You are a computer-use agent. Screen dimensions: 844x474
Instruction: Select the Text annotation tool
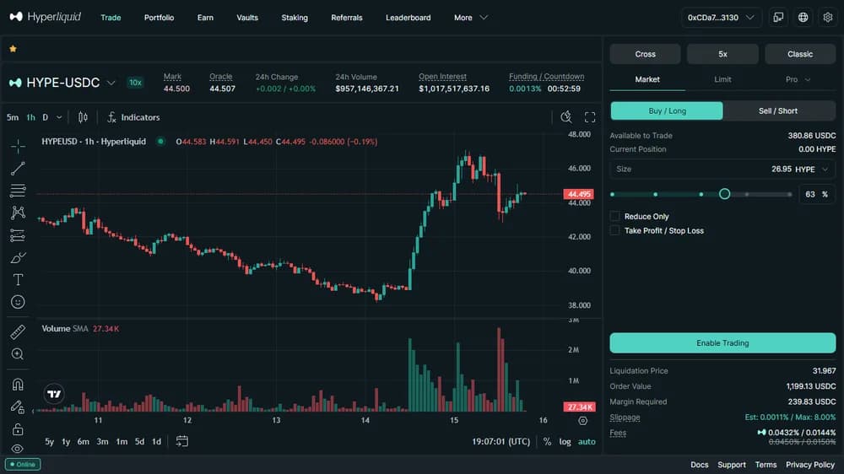(x=18, y=280)
